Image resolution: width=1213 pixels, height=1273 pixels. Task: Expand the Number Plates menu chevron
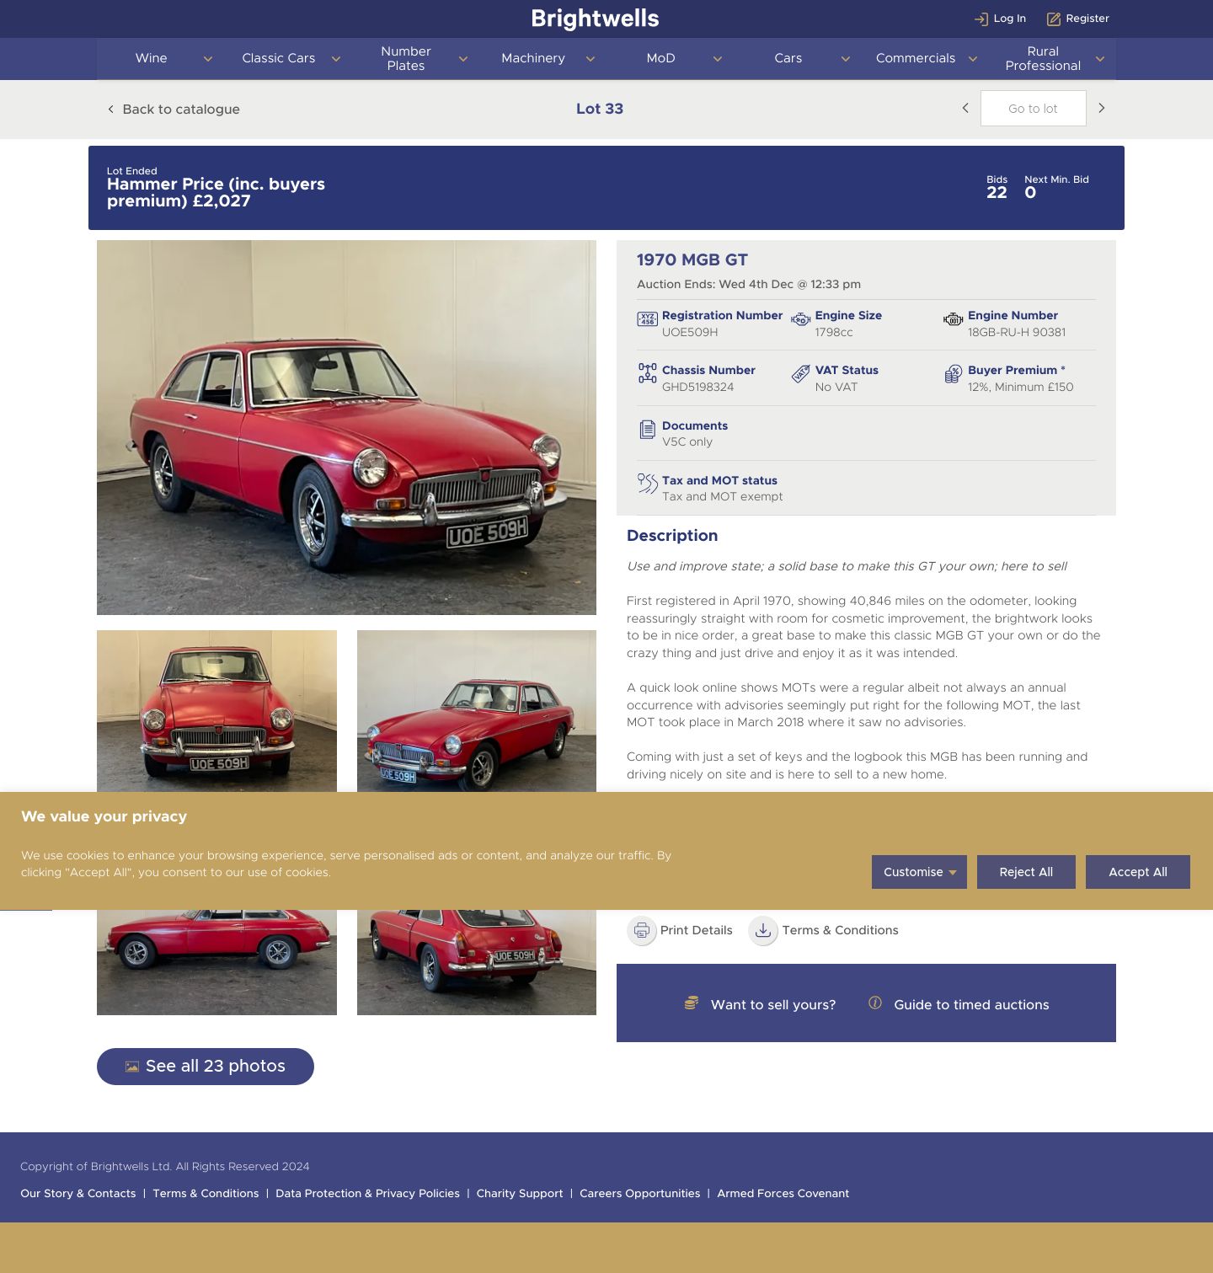coord(463,59)
